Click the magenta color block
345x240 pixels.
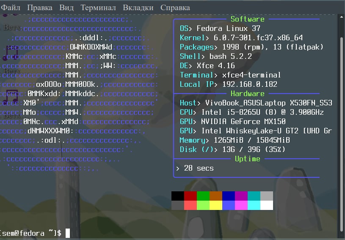pyautogui.click(x=241, y=205)
